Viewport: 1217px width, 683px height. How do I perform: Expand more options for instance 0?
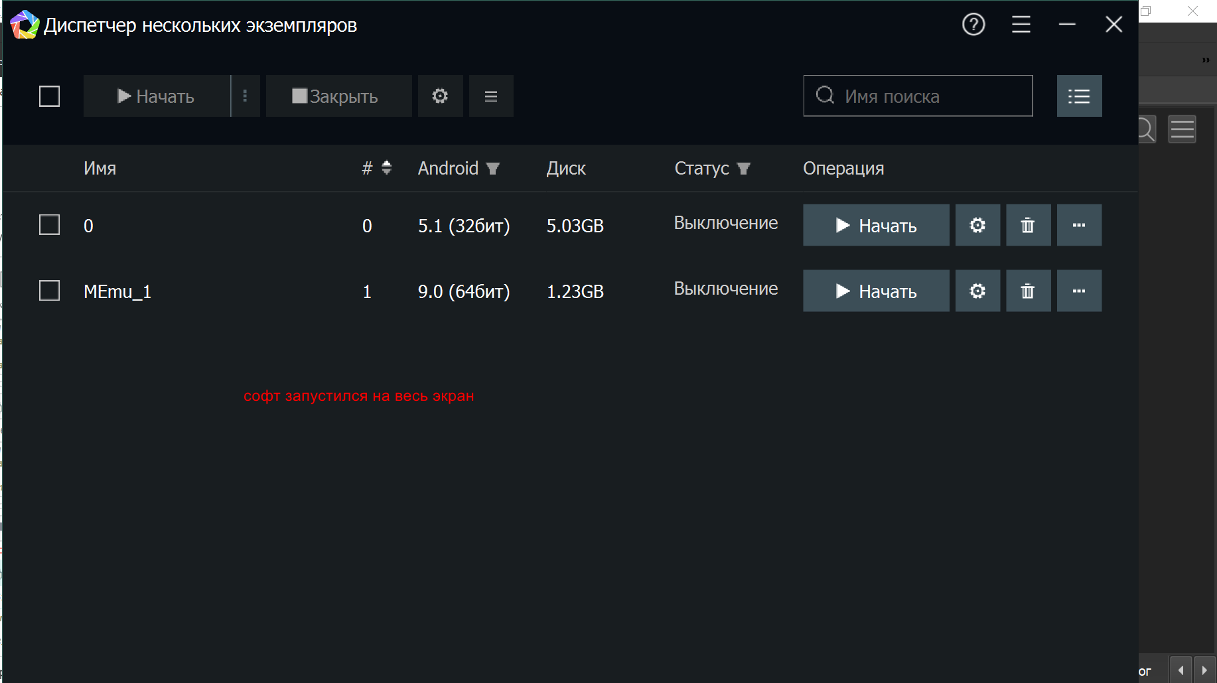1079,225
